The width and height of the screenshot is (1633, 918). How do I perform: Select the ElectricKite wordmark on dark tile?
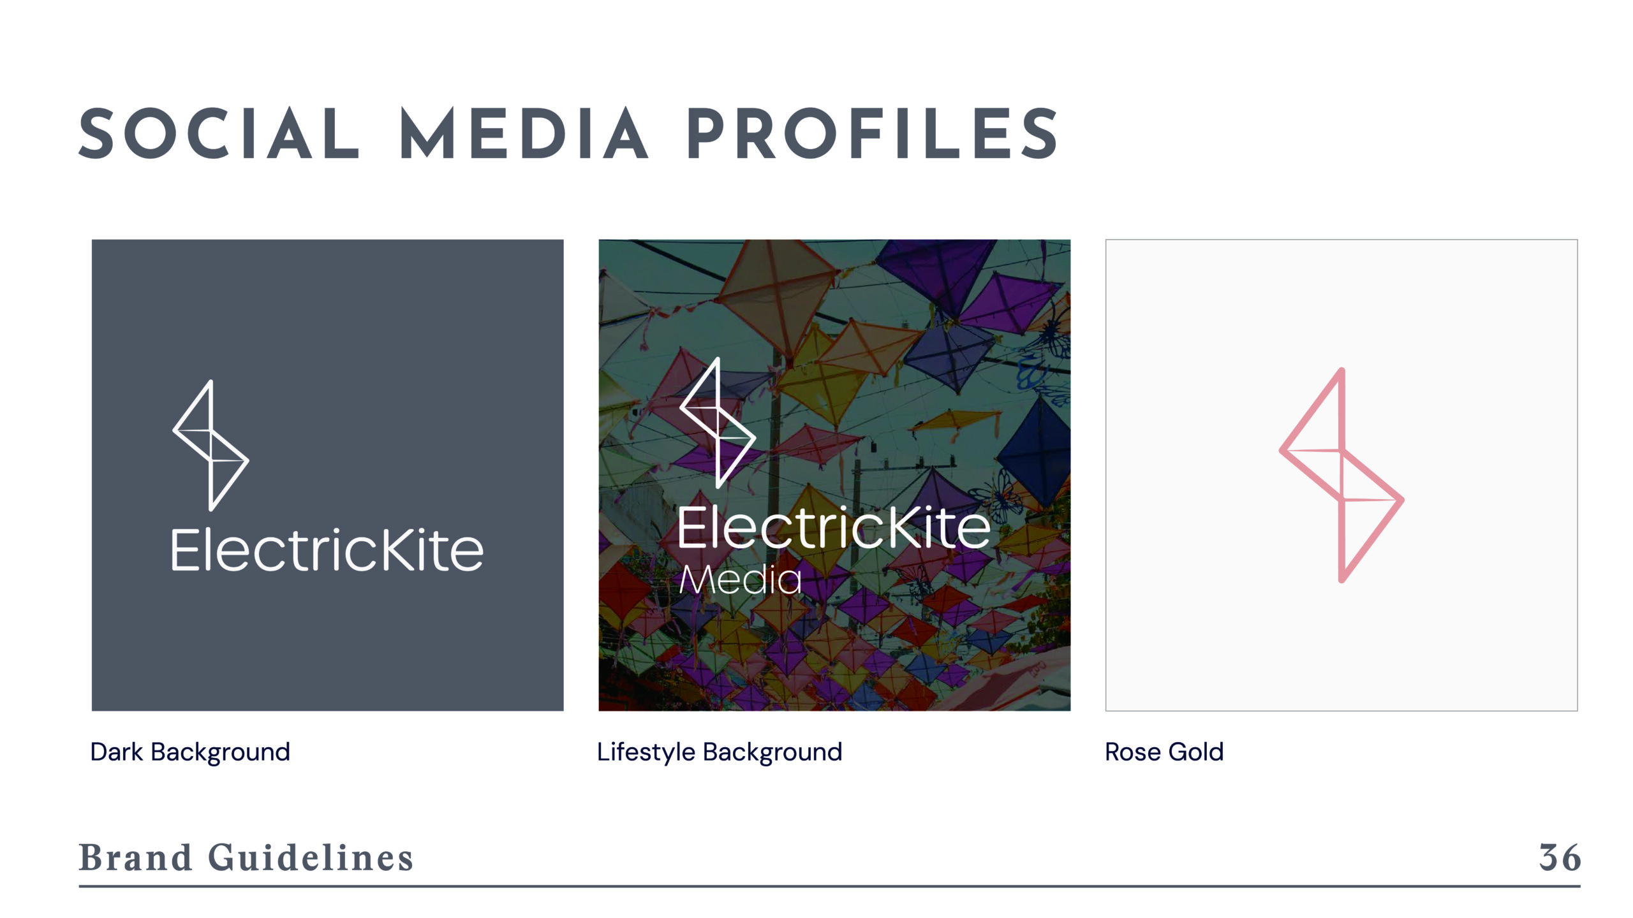click(x=327, y=550)
